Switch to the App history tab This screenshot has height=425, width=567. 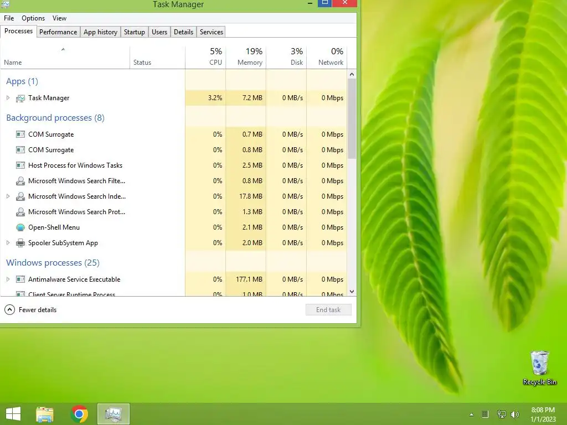101,32
